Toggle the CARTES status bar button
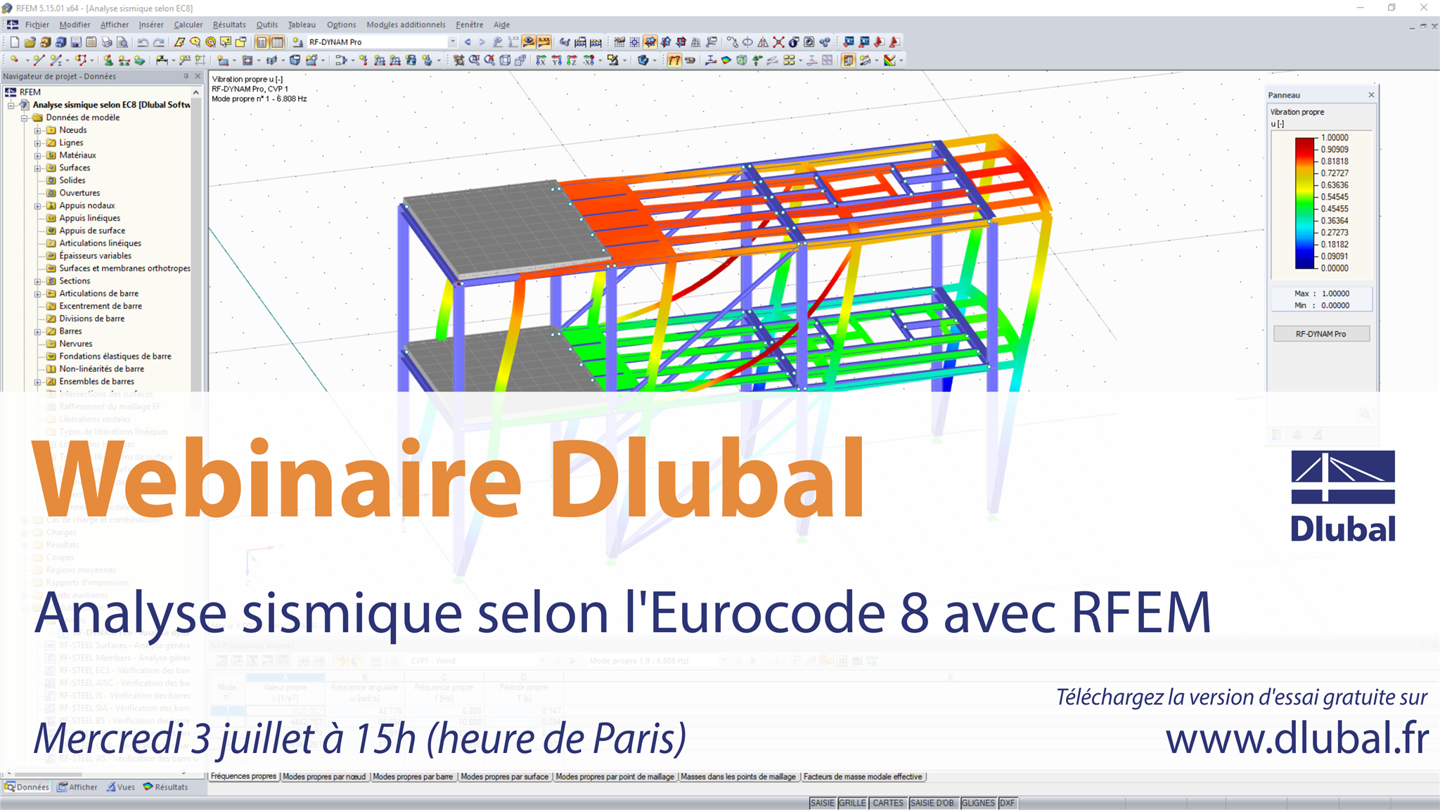Viewport: 1440px width, 810px height. [888, 803]
